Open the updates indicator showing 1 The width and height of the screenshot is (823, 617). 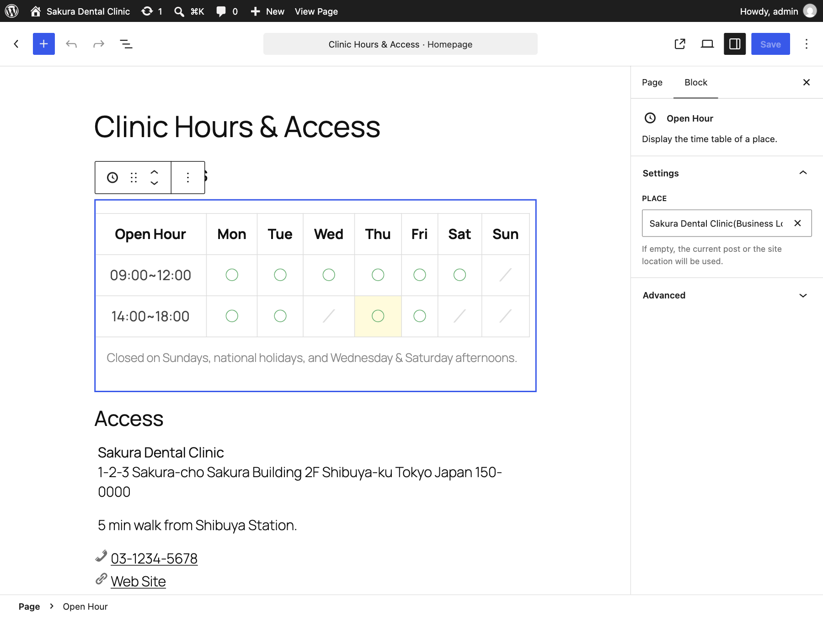pyautogui.click(x=152, y=11)
